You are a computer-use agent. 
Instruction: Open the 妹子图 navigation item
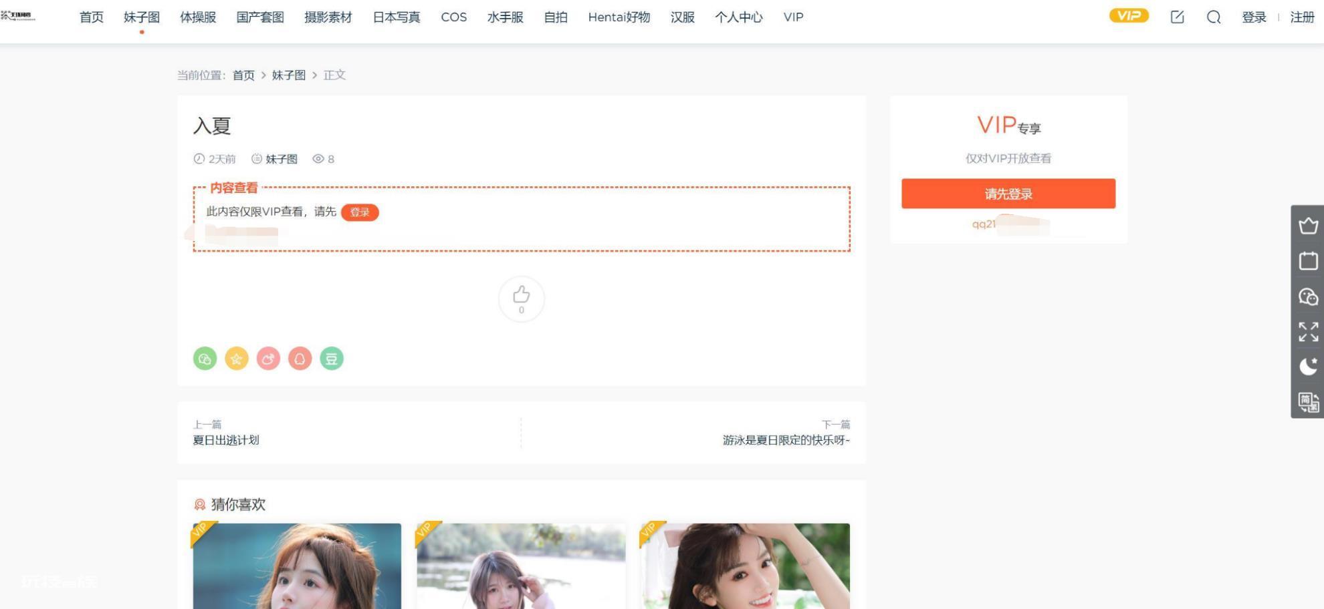(142, 17)
